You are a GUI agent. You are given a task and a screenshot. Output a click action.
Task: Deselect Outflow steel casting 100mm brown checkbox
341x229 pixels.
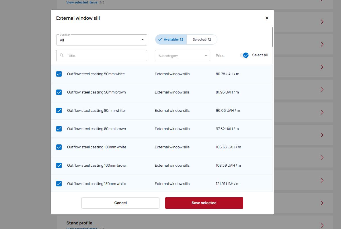(x=59, y=166)
